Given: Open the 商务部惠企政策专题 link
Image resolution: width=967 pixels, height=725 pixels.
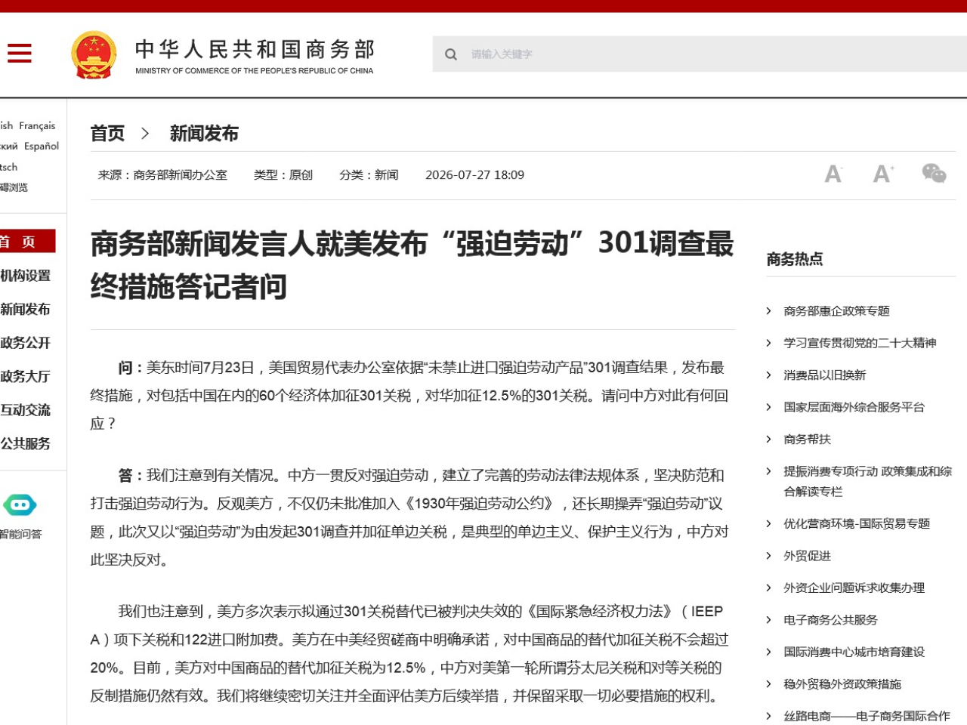Looking at the screenshot, I should [x=836, y=311].
